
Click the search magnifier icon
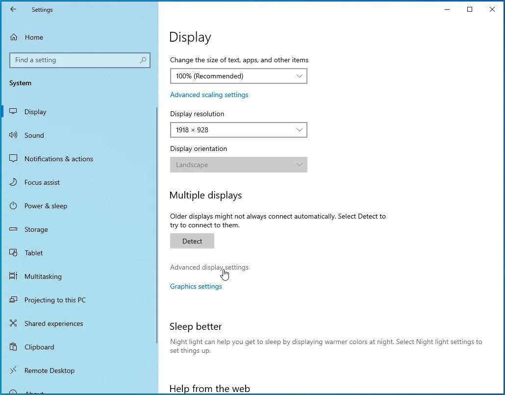pyautogui.click(x=143, y=60)
